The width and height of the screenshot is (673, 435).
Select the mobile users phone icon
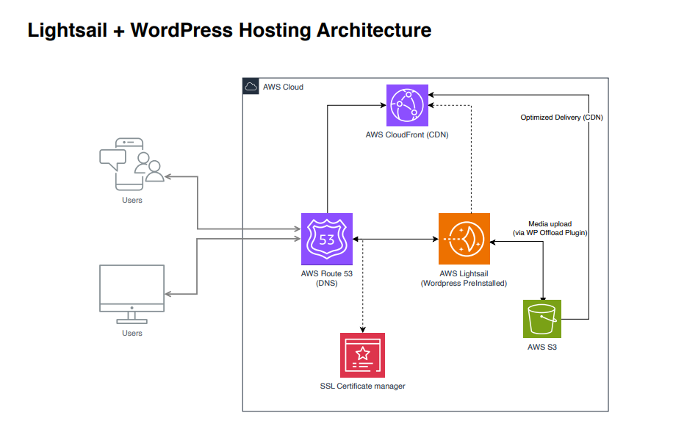tap(132, 164)
